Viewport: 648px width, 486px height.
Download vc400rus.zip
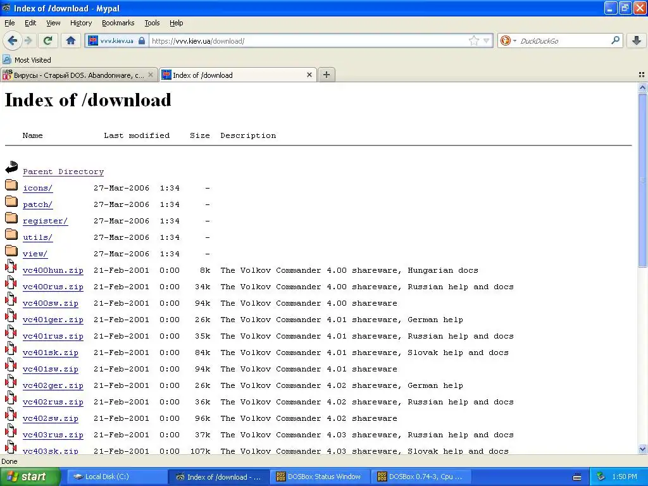(53, 287)
